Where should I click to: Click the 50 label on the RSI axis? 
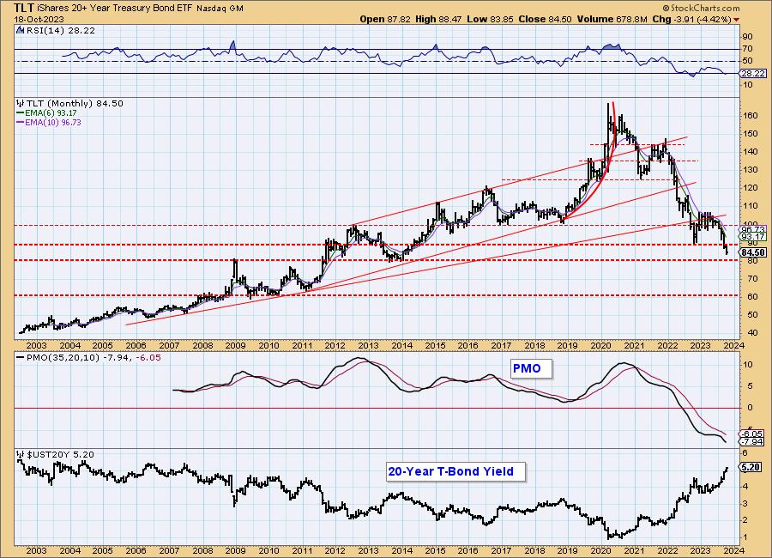(748, 61)
